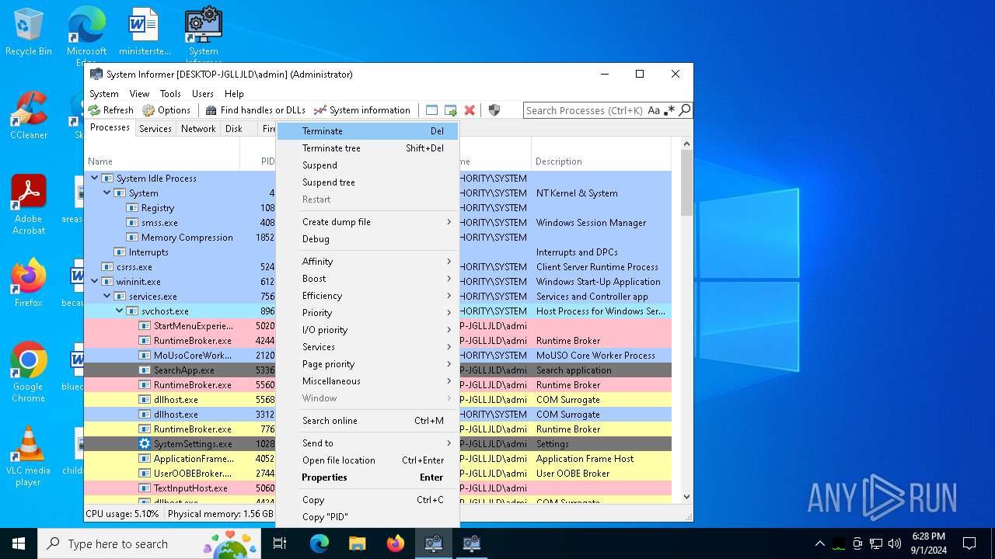Collapse the svchost.exe tree node
The height and width of the screenshot is (559, 995).
point(120,311)
